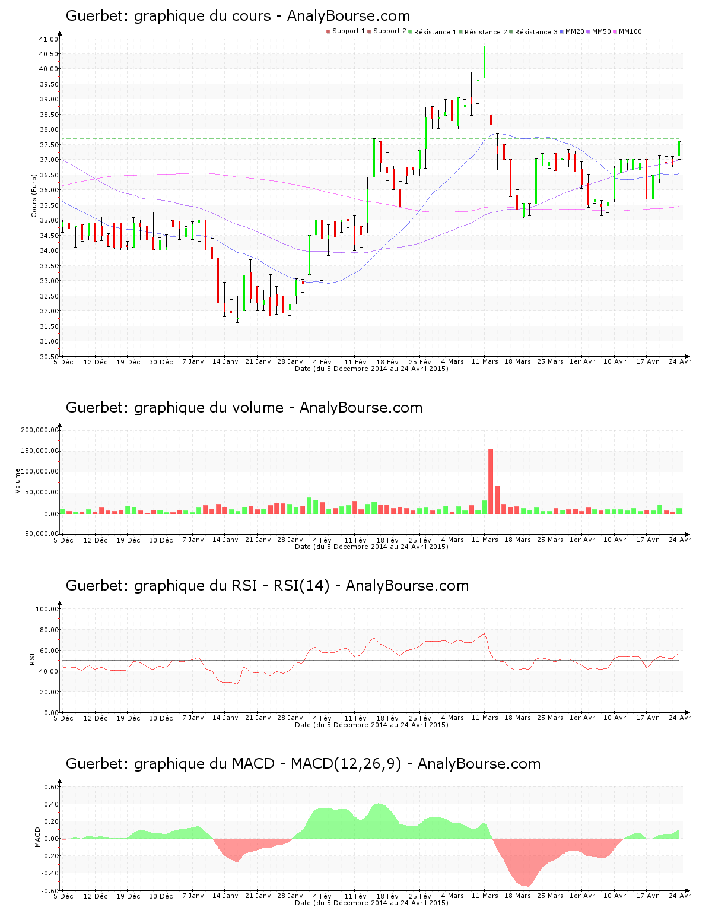Select the Résistance 1 legend label
The height and width of the screenshot is (920, 712).
[436, 32]
